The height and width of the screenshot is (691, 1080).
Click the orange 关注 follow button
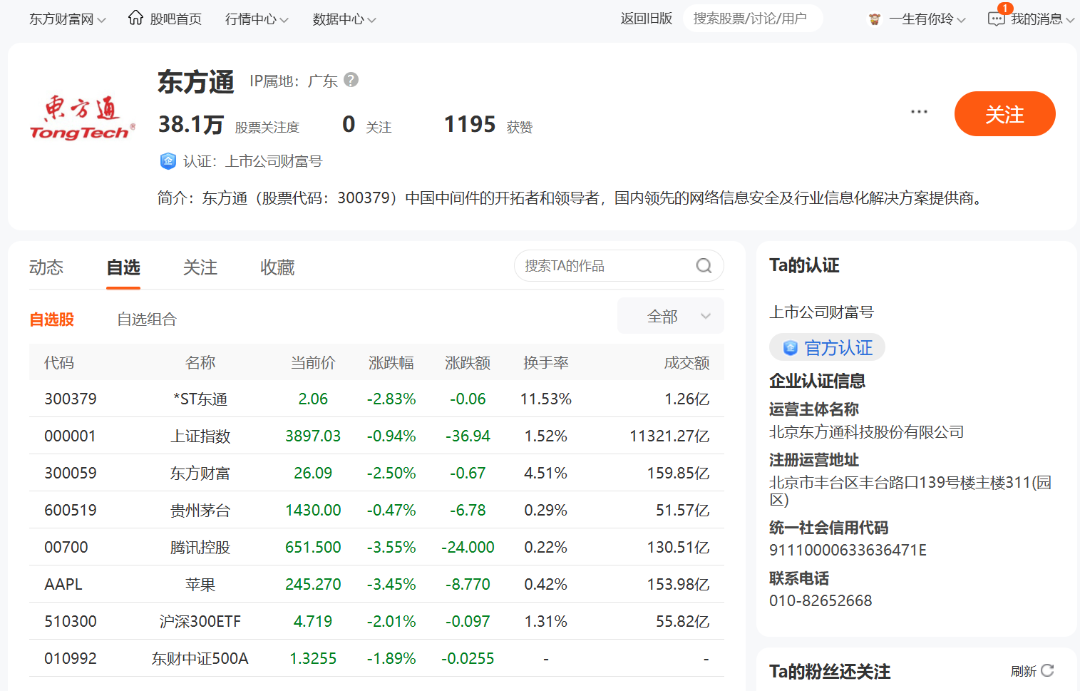(x=1004, y=113)
